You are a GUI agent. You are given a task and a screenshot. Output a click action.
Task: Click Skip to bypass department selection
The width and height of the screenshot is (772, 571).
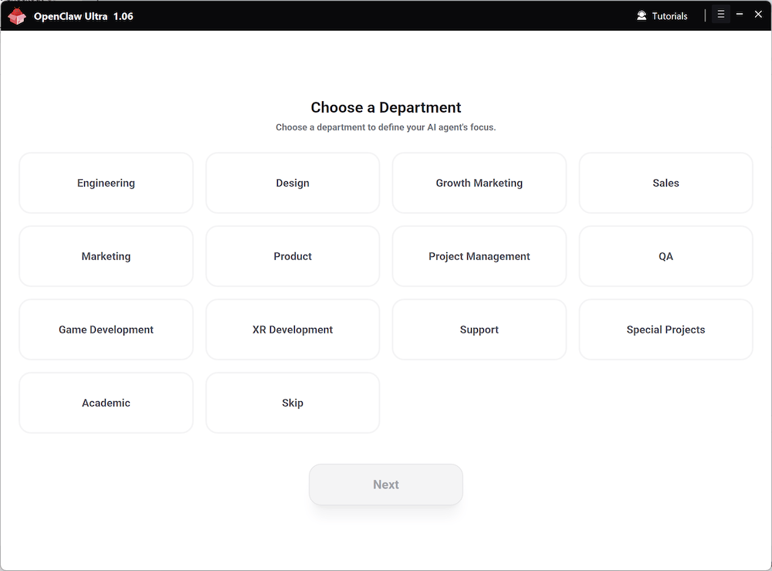point(293,403)
